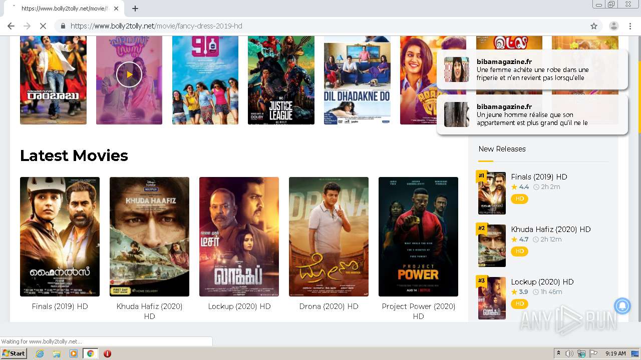Click the Finals (2019) HD poster

(60, 236)
